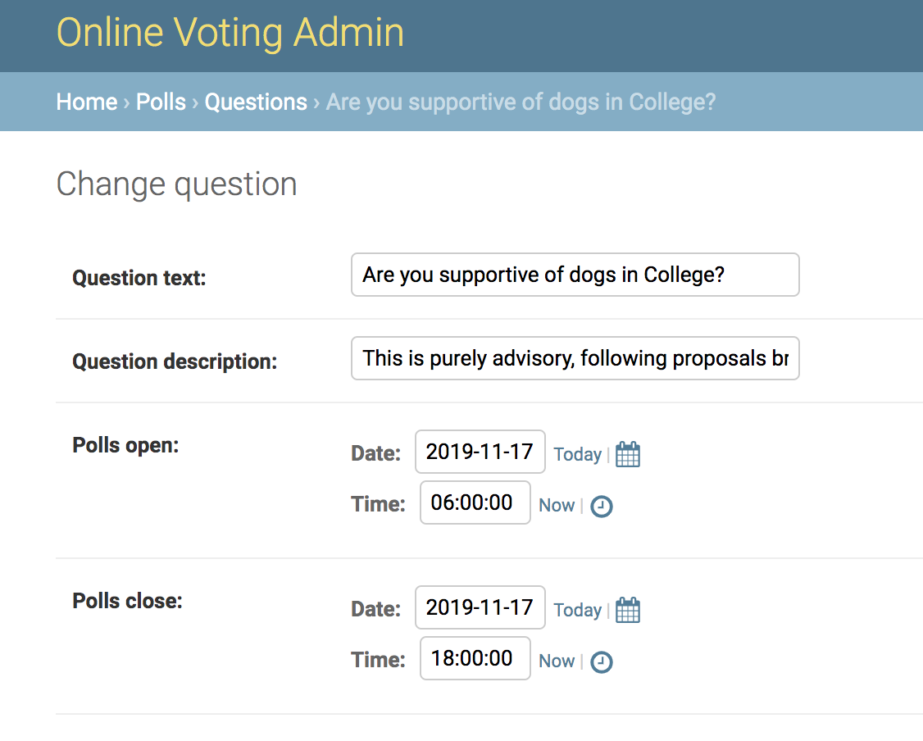Navigate to Polls in the breadcrumb
Image resolution: width=923 pixels, height=741 pixels.
click(x=161, y=102)
